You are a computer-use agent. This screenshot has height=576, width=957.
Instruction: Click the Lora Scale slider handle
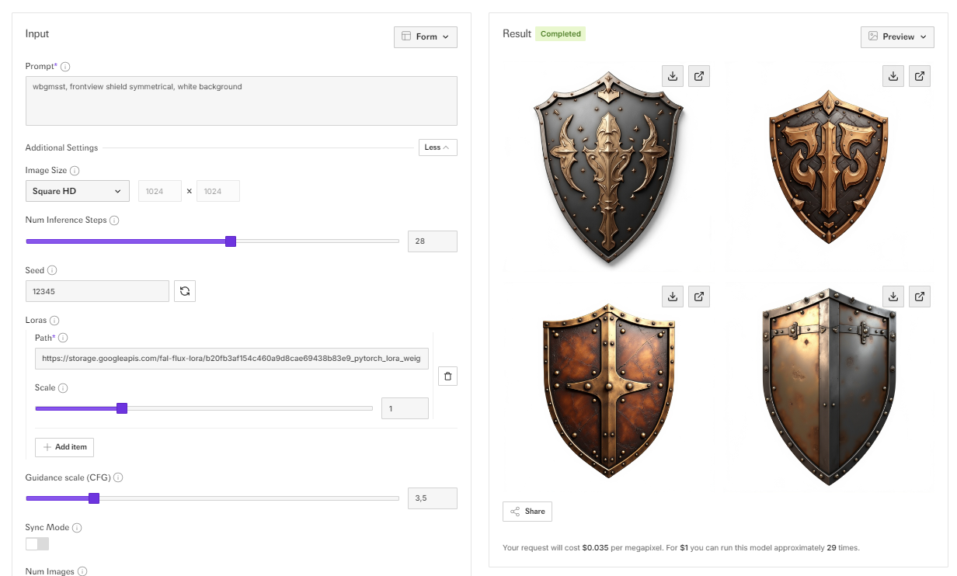pyautogui.click(x=122, y=408)
